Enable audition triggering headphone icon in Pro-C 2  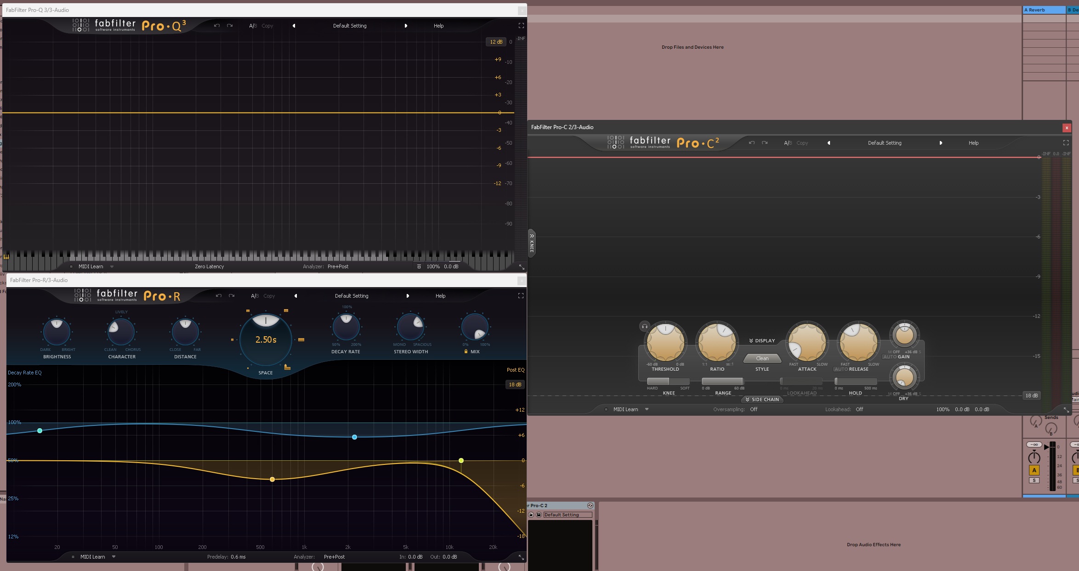[x=645, y=326]
